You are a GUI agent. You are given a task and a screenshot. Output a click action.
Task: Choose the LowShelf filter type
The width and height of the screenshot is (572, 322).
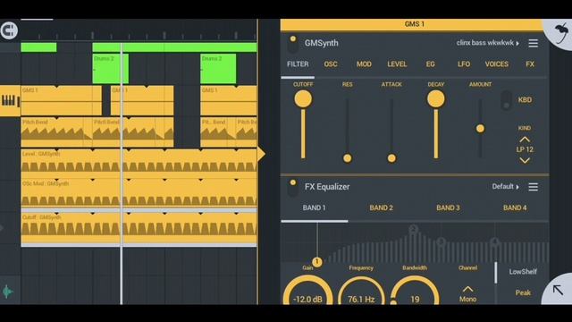(523, 272)
